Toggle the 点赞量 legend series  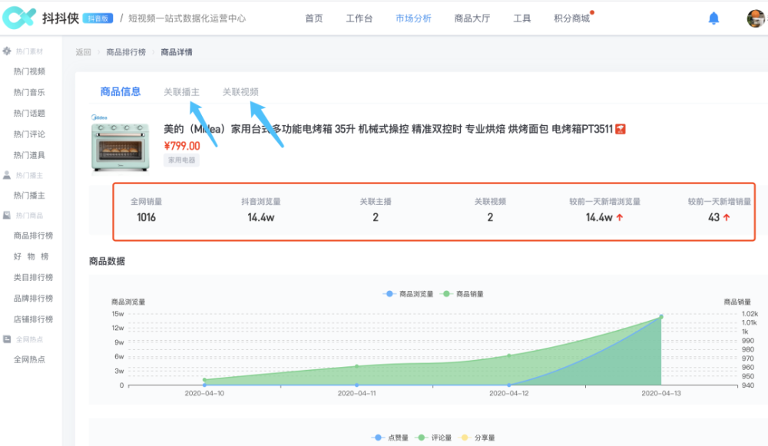(390, 438)
